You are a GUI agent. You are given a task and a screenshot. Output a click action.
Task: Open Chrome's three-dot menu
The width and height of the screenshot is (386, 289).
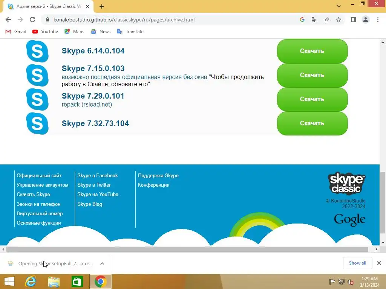378,20
